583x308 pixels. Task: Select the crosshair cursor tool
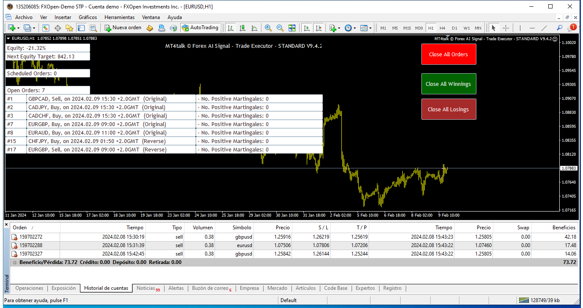click(506, 28)
